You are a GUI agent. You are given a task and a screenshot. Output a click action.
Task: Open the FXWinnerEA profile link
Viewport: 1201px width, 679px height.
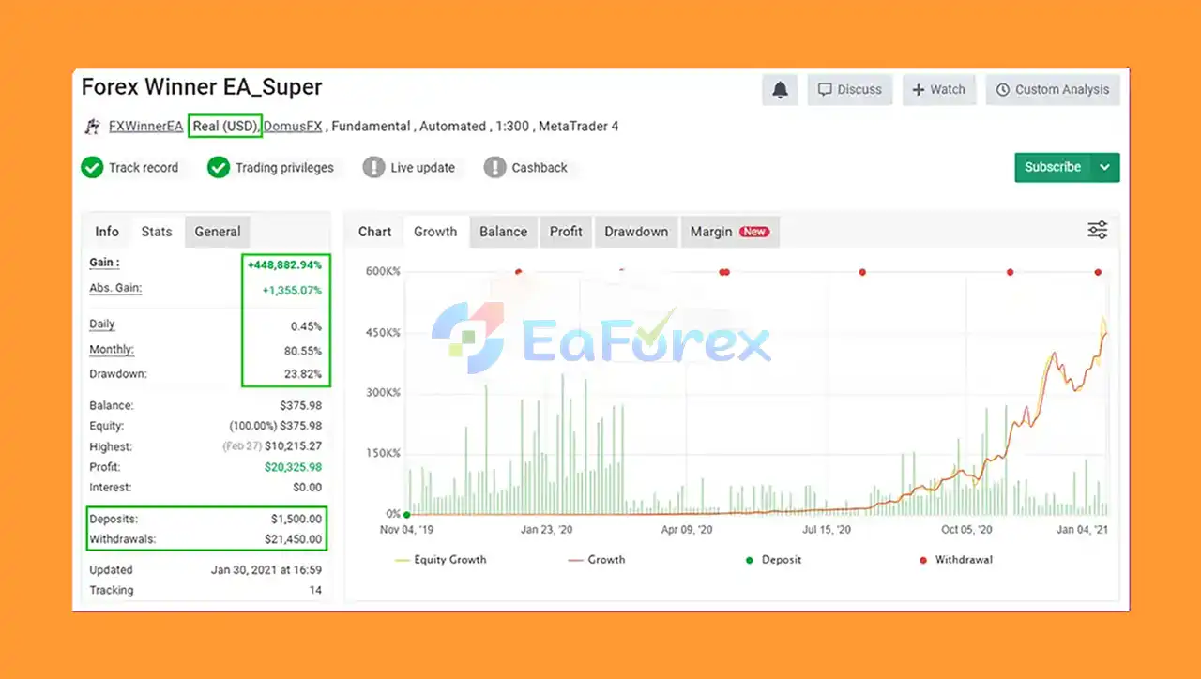(x=145, y=127)
